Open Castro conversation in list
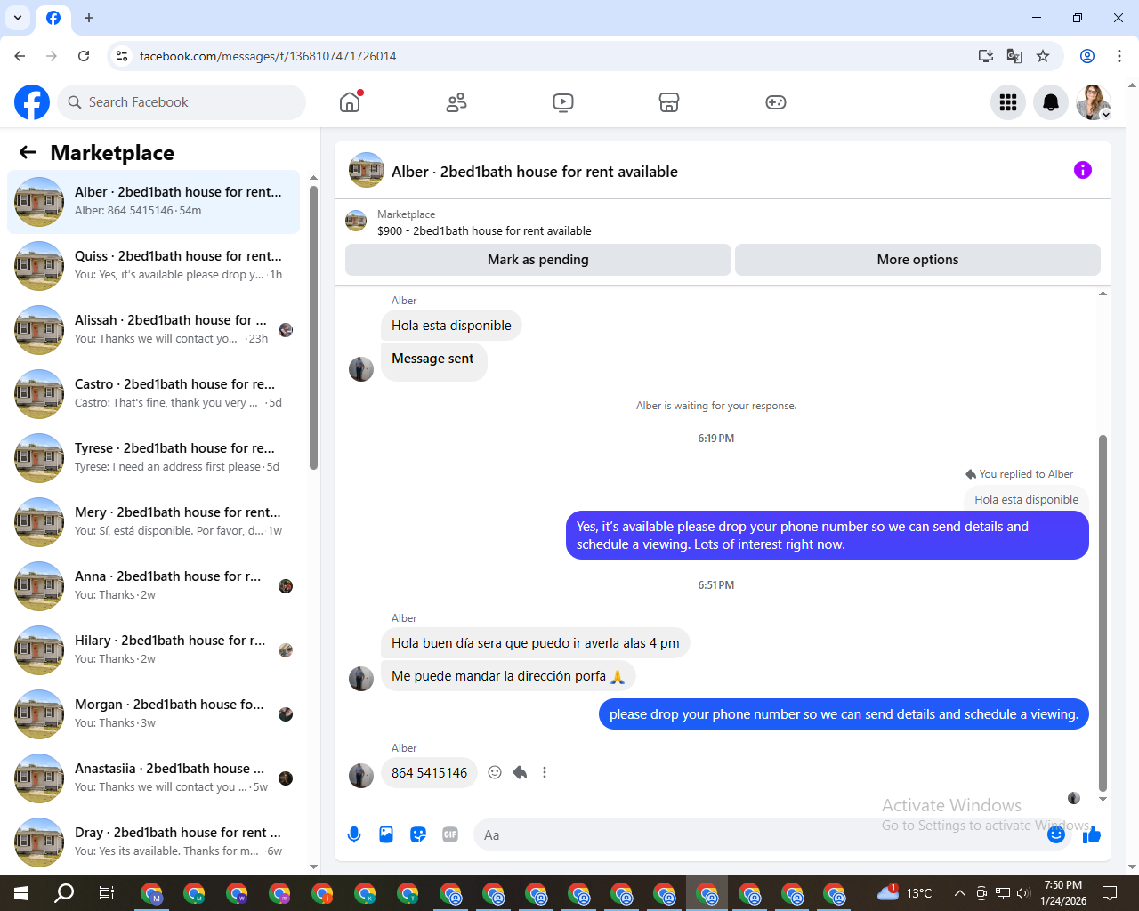Screen dimensions: 1139x911 153,394
